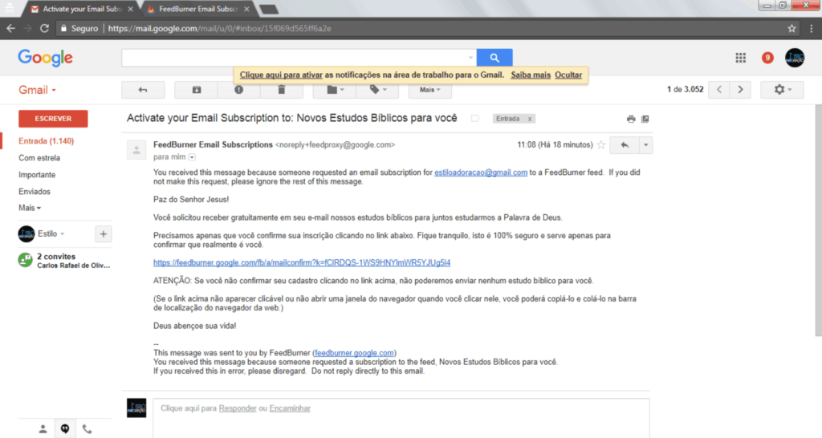Image resolution: width=822 pixels, height=438 pixels.
Task: Delete the email using the trash icon
Action: (282, 90)
